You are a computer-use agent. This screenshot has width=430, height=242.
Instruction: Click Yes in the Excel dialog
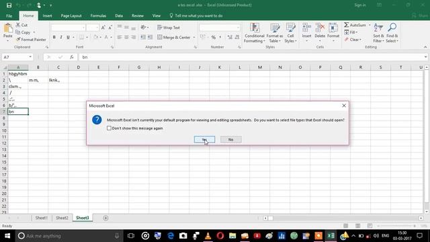(204, 139)
